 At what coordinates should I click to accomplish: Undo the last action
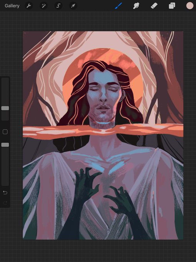click(x=5, y=193)
